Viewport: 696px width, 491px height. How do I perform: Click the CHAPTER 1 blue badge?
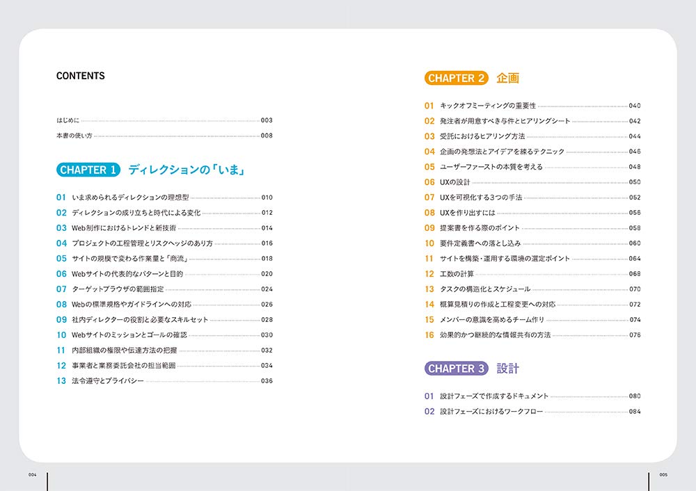88,170
